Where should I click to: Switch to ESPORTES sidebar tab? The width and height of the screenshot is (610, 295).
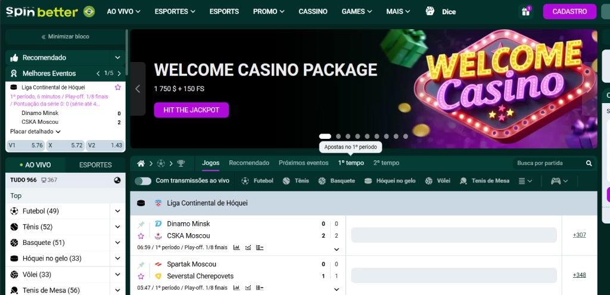point(95,165)
